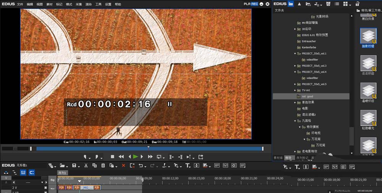The image size is (382, 193).
Task: Step forward one frame
Action: (x=142, y=157)
